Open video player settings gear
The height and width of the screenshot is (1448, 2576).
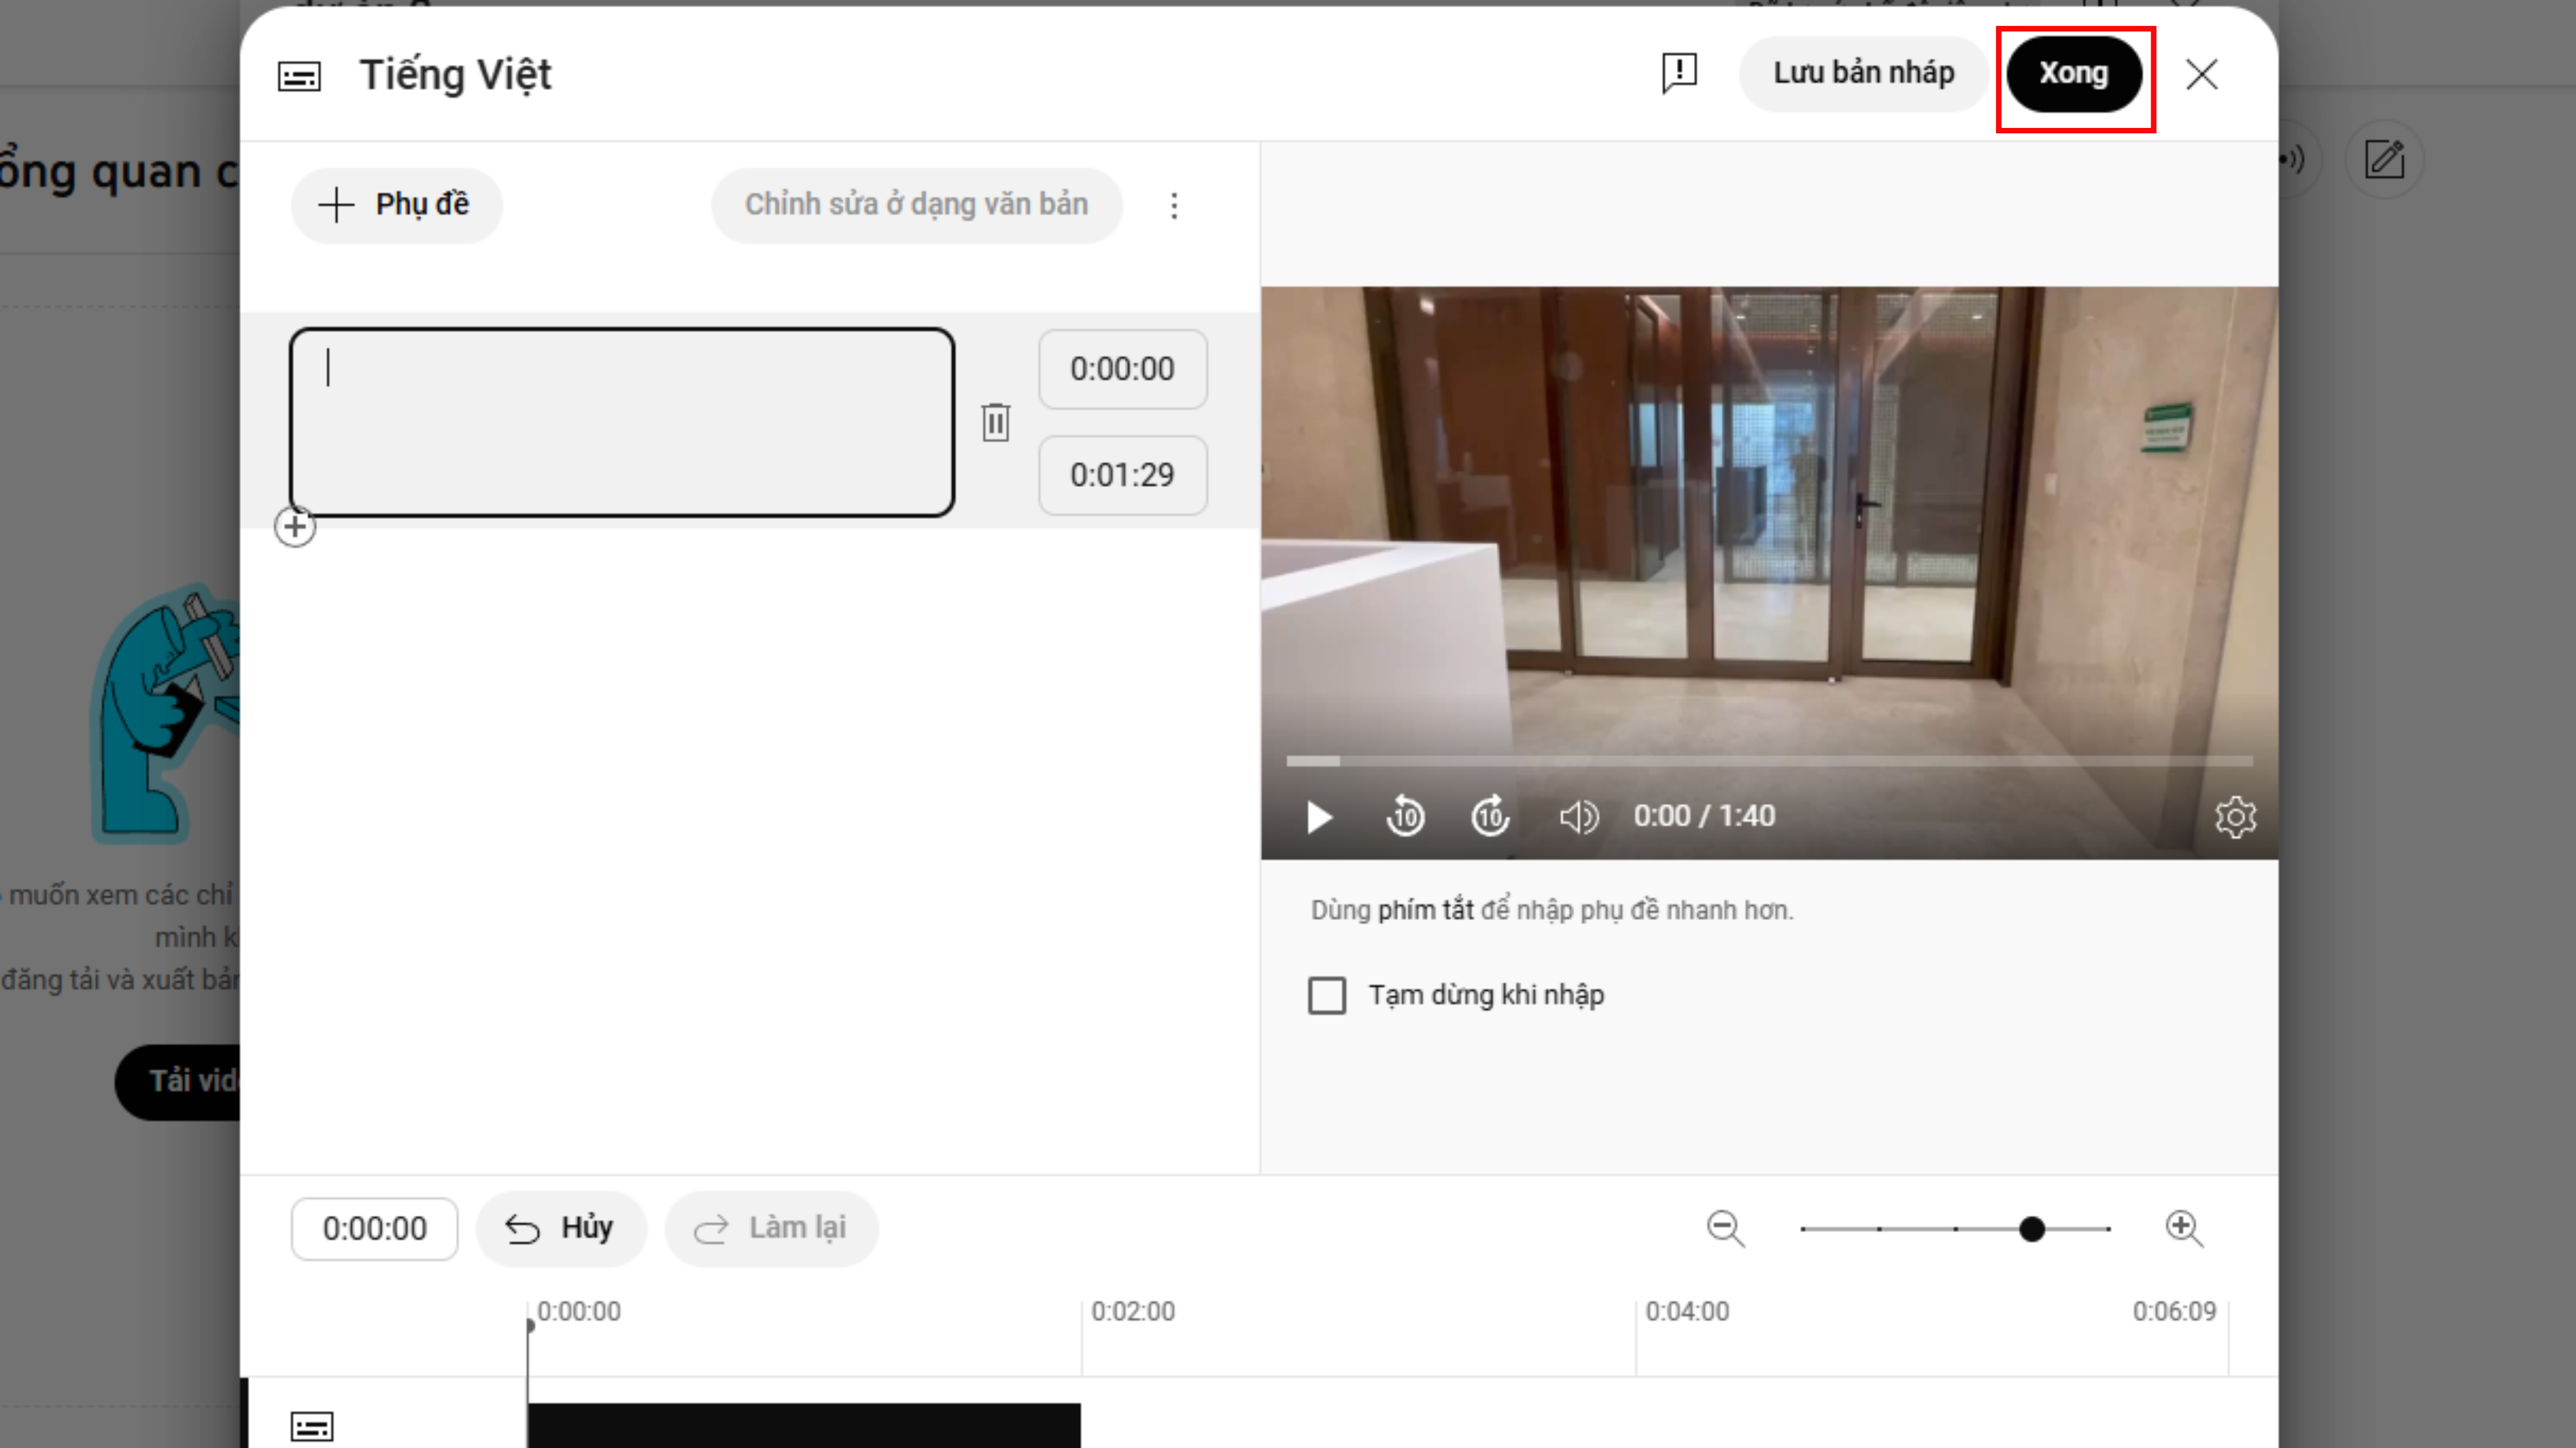(x=2235, y=817)
